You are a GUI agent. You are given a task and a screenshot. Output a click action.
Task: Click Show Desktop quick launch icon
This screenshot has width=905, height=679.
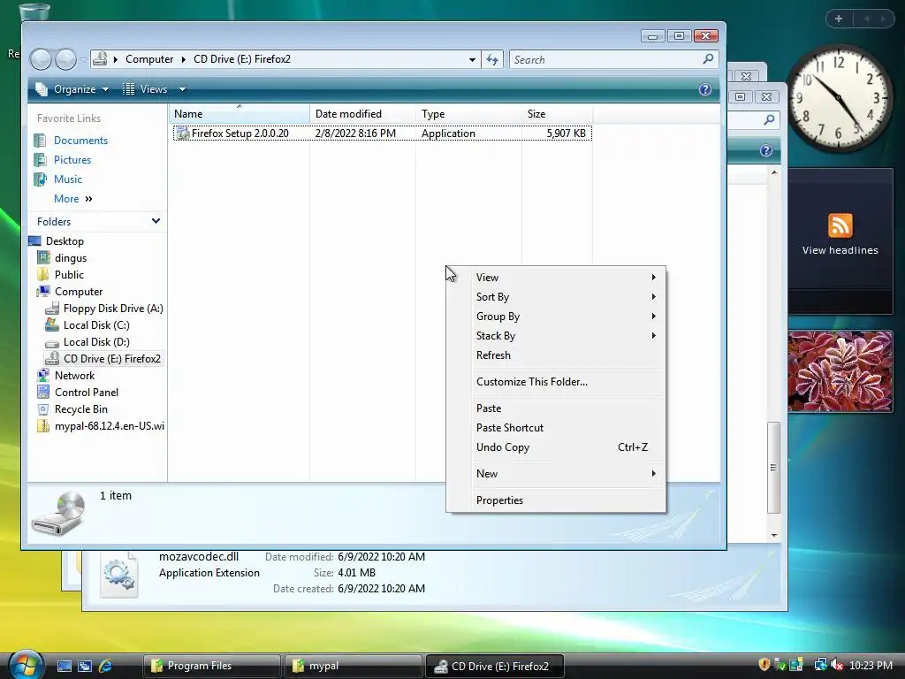click(64, 666)
